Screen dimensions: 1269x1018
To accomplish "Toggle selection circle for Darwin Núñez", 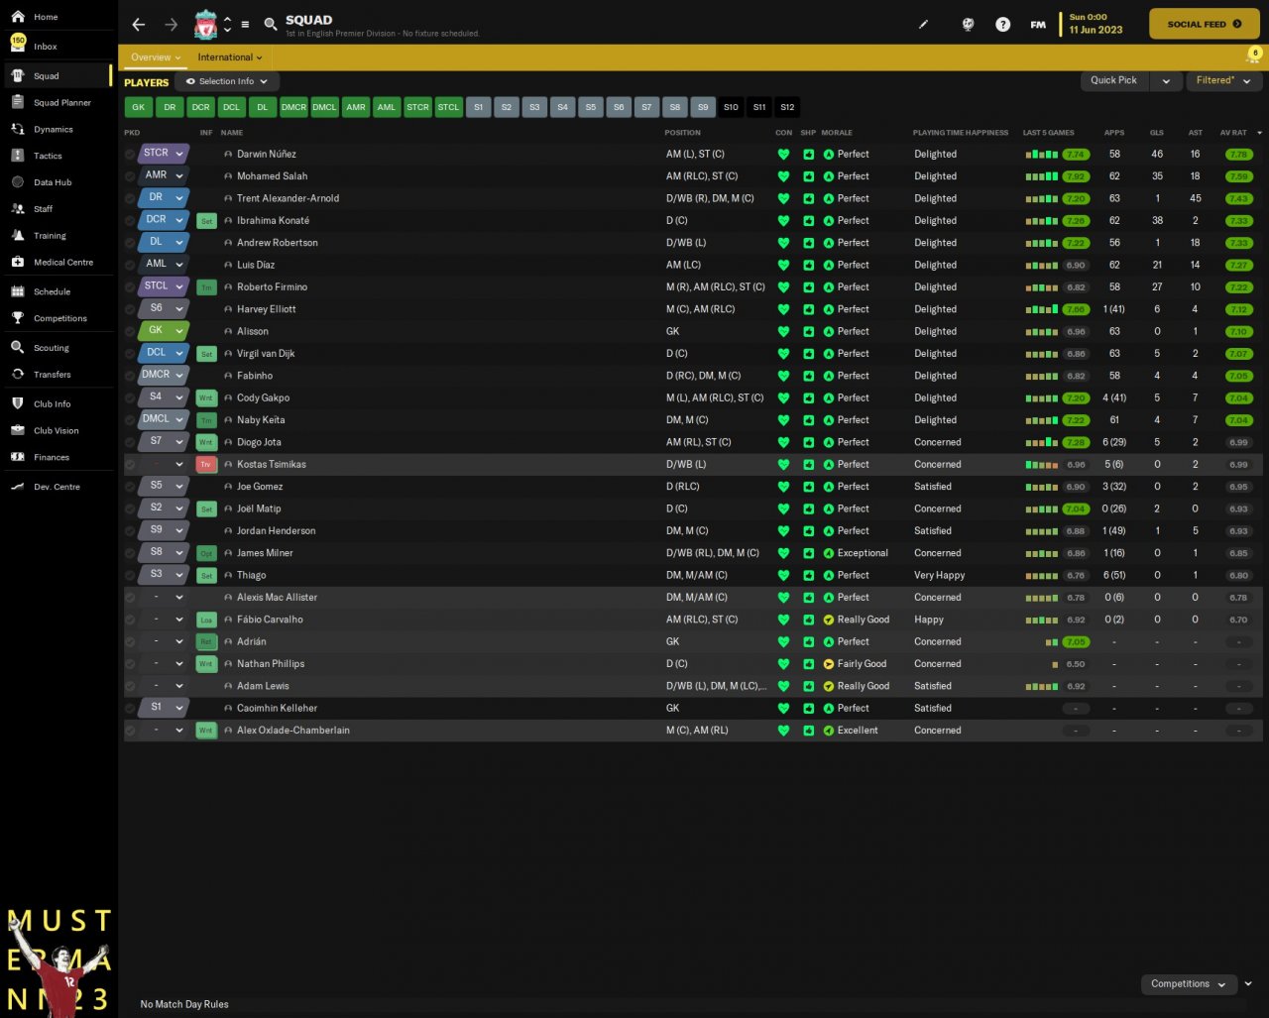I will [130, 155].
